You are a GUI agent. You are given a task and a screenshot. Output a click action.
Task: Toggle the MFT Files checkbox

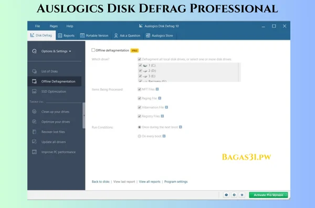click(x=140, y=89)
